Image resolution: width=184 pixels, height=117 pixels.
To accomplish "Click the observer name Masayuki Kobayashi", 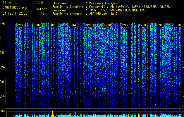I will tap(105, 3).
